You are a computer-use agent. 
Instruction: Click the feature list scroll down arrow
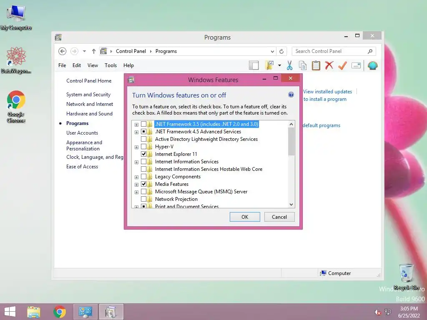291,205
